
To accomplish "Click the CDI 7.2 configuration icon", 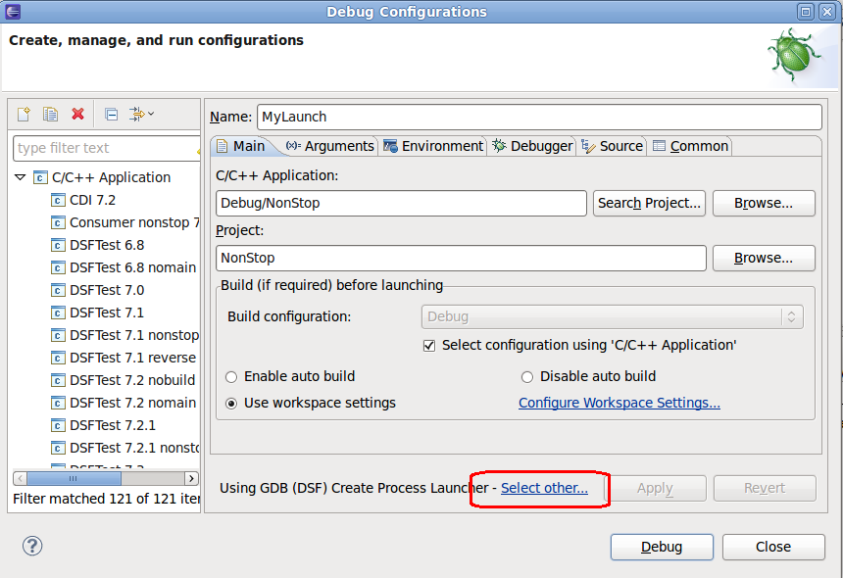I will (58, 201).
